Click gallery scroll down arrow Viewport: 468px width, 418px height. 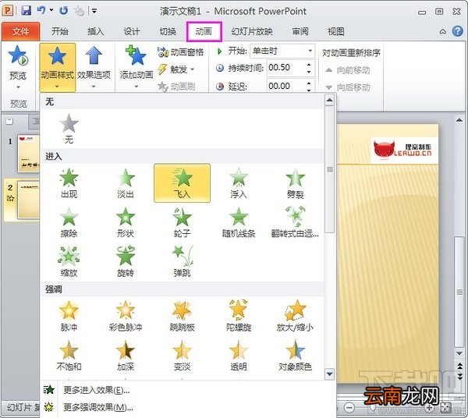329,374
